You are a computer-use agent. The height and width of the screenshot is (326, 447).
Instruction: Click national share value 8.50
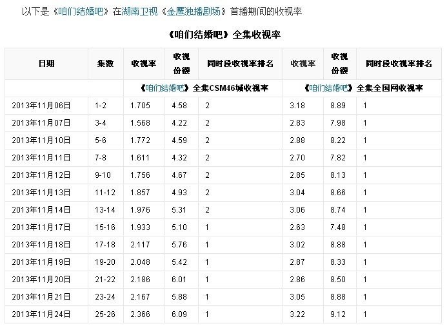pos(338,280)
